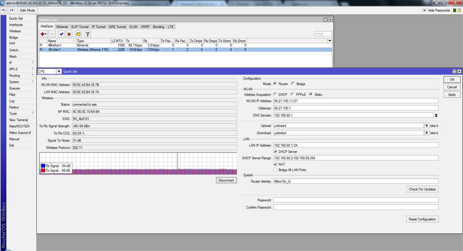The image size is (463, 251).
Task: Click the Reset Configuration button
Action: (422, 219)
